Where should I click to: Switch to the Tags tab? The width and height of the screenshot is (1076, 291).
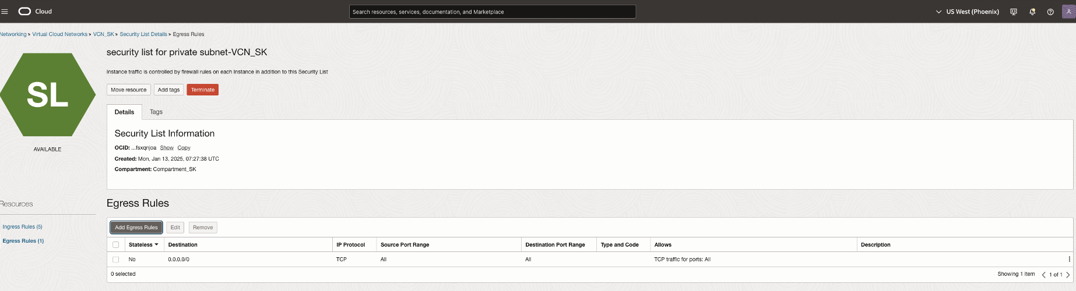[x=156, y=112]
